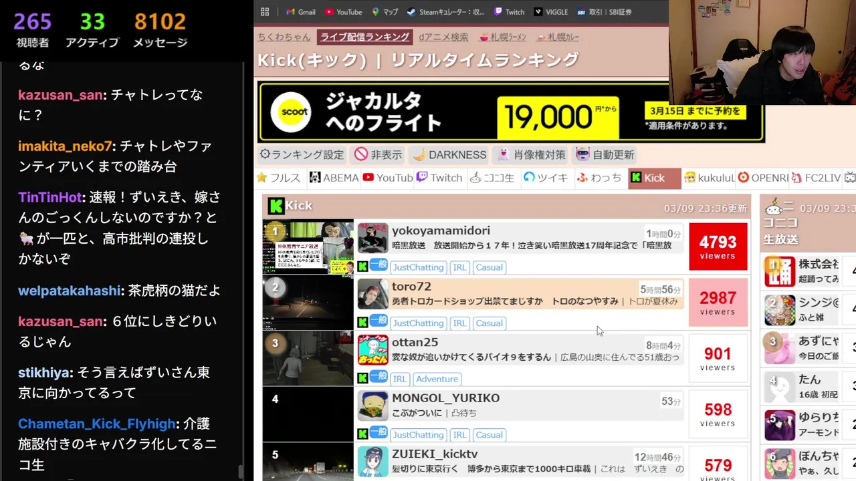The height and width of the screenshot is (481, 856).
Task: Click Chametan_Kick_Flyhigh username in chat
Action: tap(98, 424)
